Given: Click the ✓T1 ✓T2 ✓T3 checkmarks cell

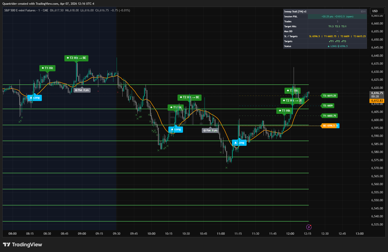Looking at the screenshot, I should [x=337, y=41].
